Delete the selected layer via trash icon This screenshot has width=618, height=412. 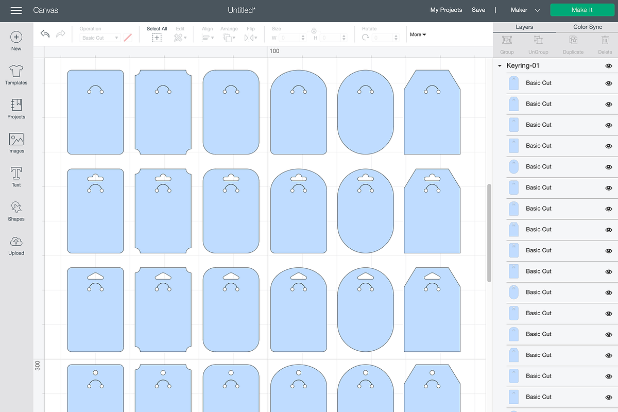coord(605,40)
